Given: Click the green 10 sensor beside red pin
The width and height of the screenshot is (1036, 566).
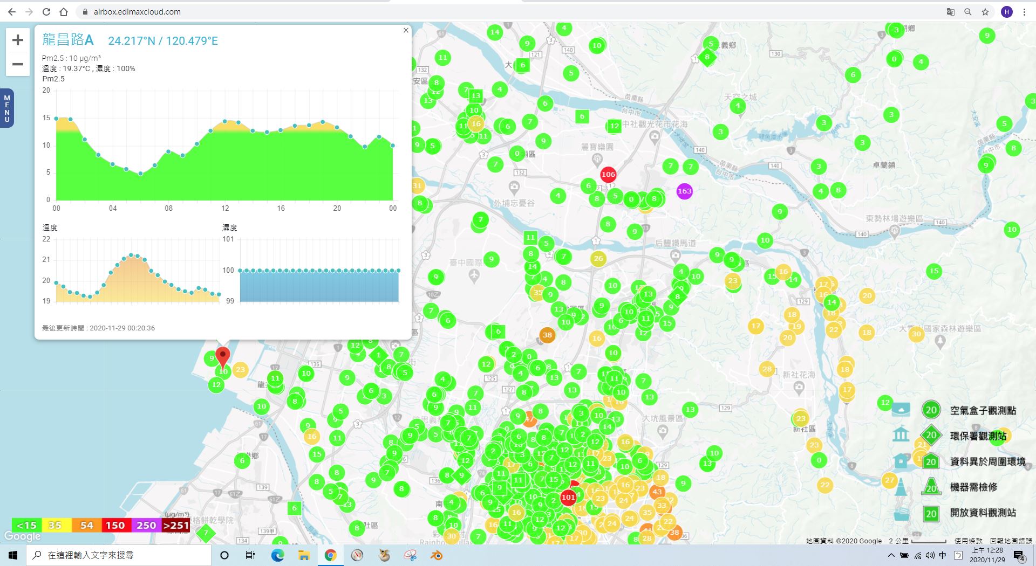Looking at the screenshot, I should (x=223, y=371).
